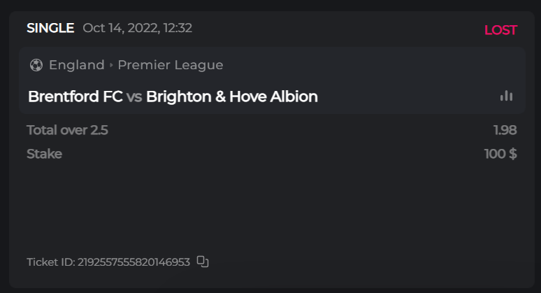Click the 1.98 odds value
The image size is (541, 293).
(x=505, y=130)
